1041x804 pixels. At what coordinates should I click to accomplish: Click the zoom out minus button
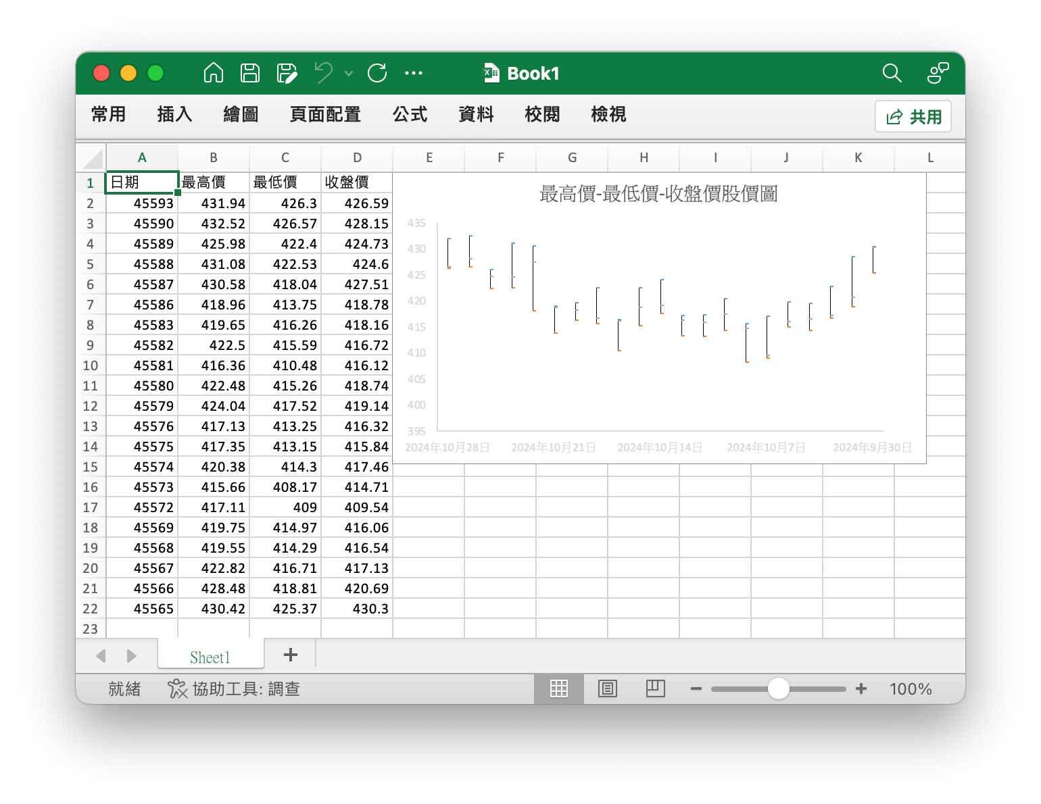tap(696, 688)
